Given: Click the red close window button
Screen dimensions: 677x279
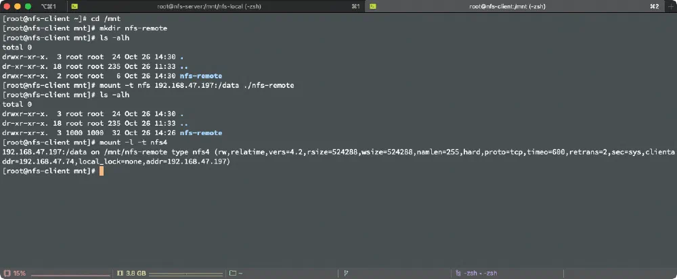Looking at the screenshot, I should click(7, 7).
